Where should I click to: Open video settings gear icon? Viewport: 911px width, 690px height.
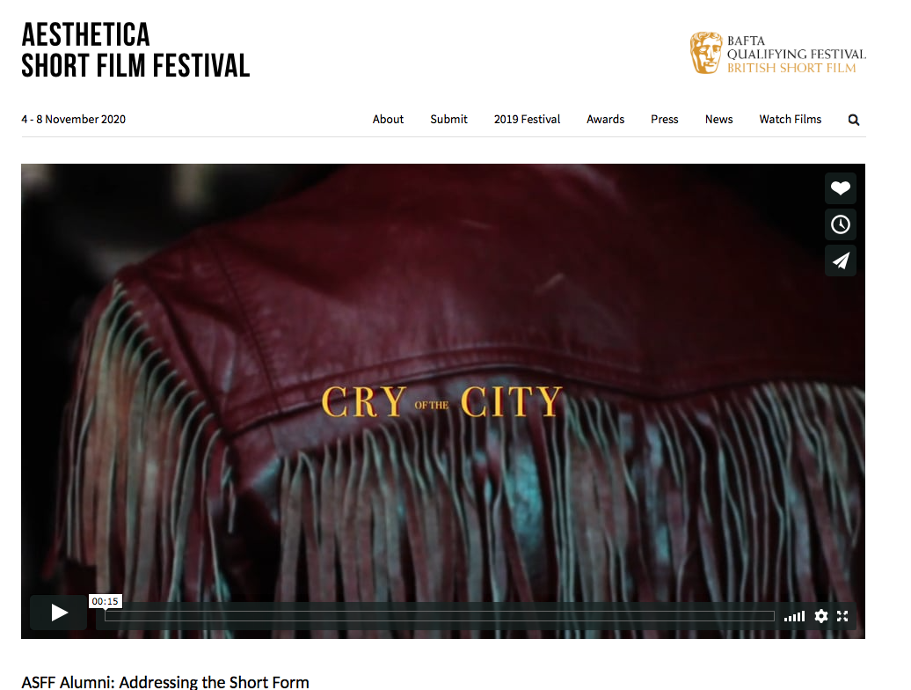(x=821, y=616)
